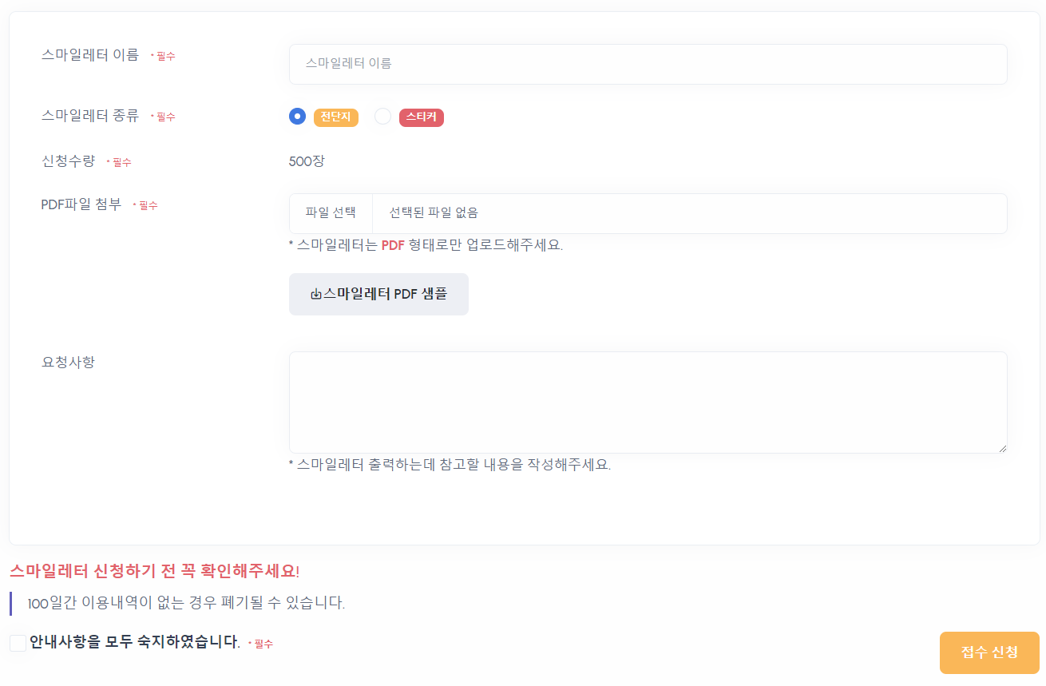
Task: Click the 스마일레터 이름 text input field
Action: click(x=648, y=64)
